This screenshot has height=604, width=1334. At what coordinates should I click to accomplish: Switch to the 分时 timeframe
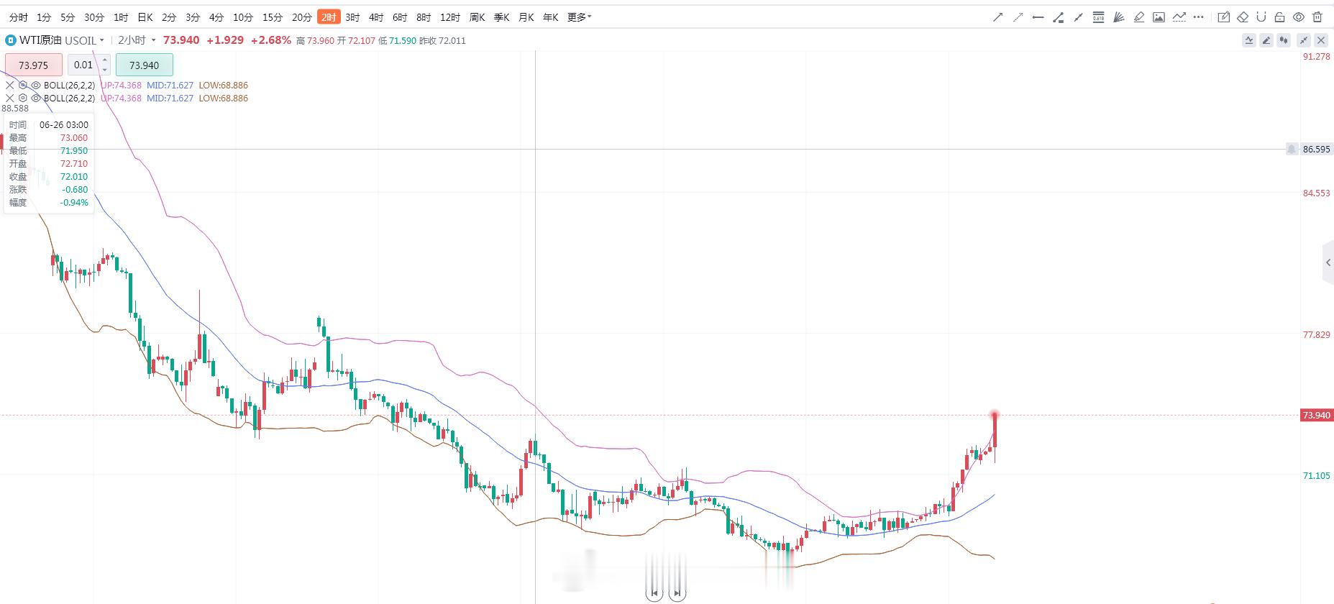(x=19, y=17)
